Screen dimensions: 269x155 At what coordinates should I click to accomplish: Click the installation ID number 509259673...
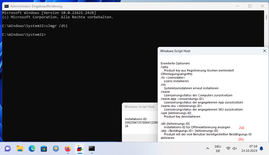pyautogui.click(x=141, y=123)
